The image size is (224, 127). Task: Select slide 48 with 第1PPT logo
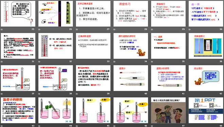(206, 110)
